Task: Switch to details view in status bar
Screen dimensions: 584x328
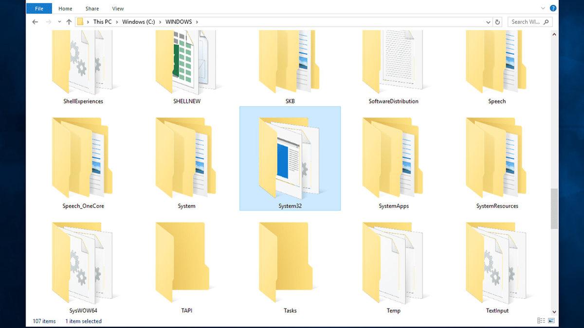Action: click(541, 321)
